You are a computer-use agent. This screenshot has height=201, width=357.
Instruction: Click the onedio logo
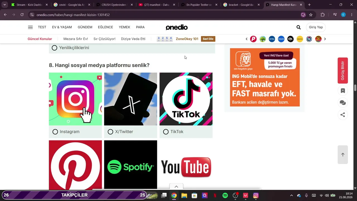(177, 27)
